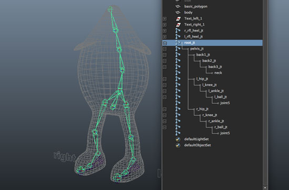Image resolution: width=289 pixels, height=190 pixels.
Task: Click the joint icon on l_ankle_jt row
Action: point(178,91)
